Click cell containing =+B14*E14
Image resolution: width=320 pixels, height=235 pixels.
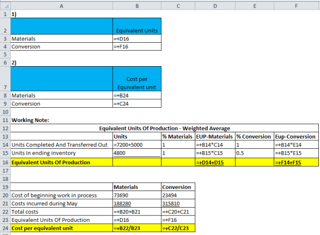pos(296,145)
